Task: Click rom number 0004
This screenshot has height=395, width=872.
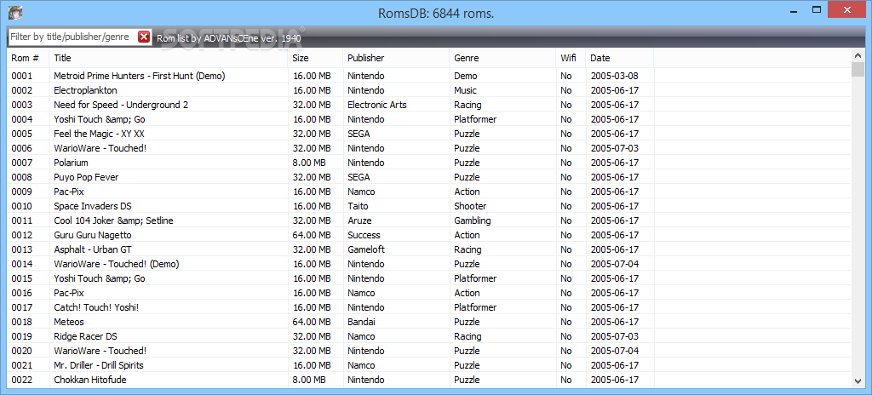Action: click(x=21, y=119)
